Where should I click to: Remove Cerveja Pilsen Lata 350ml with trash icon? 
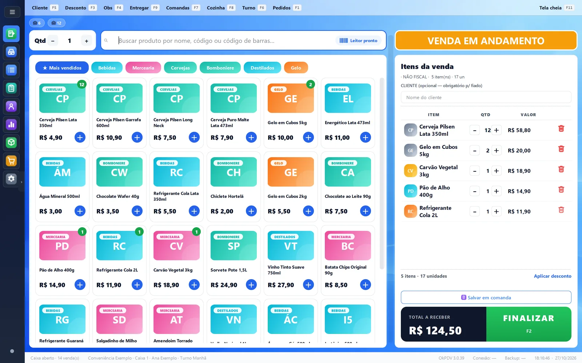click(x=561, y=129)
